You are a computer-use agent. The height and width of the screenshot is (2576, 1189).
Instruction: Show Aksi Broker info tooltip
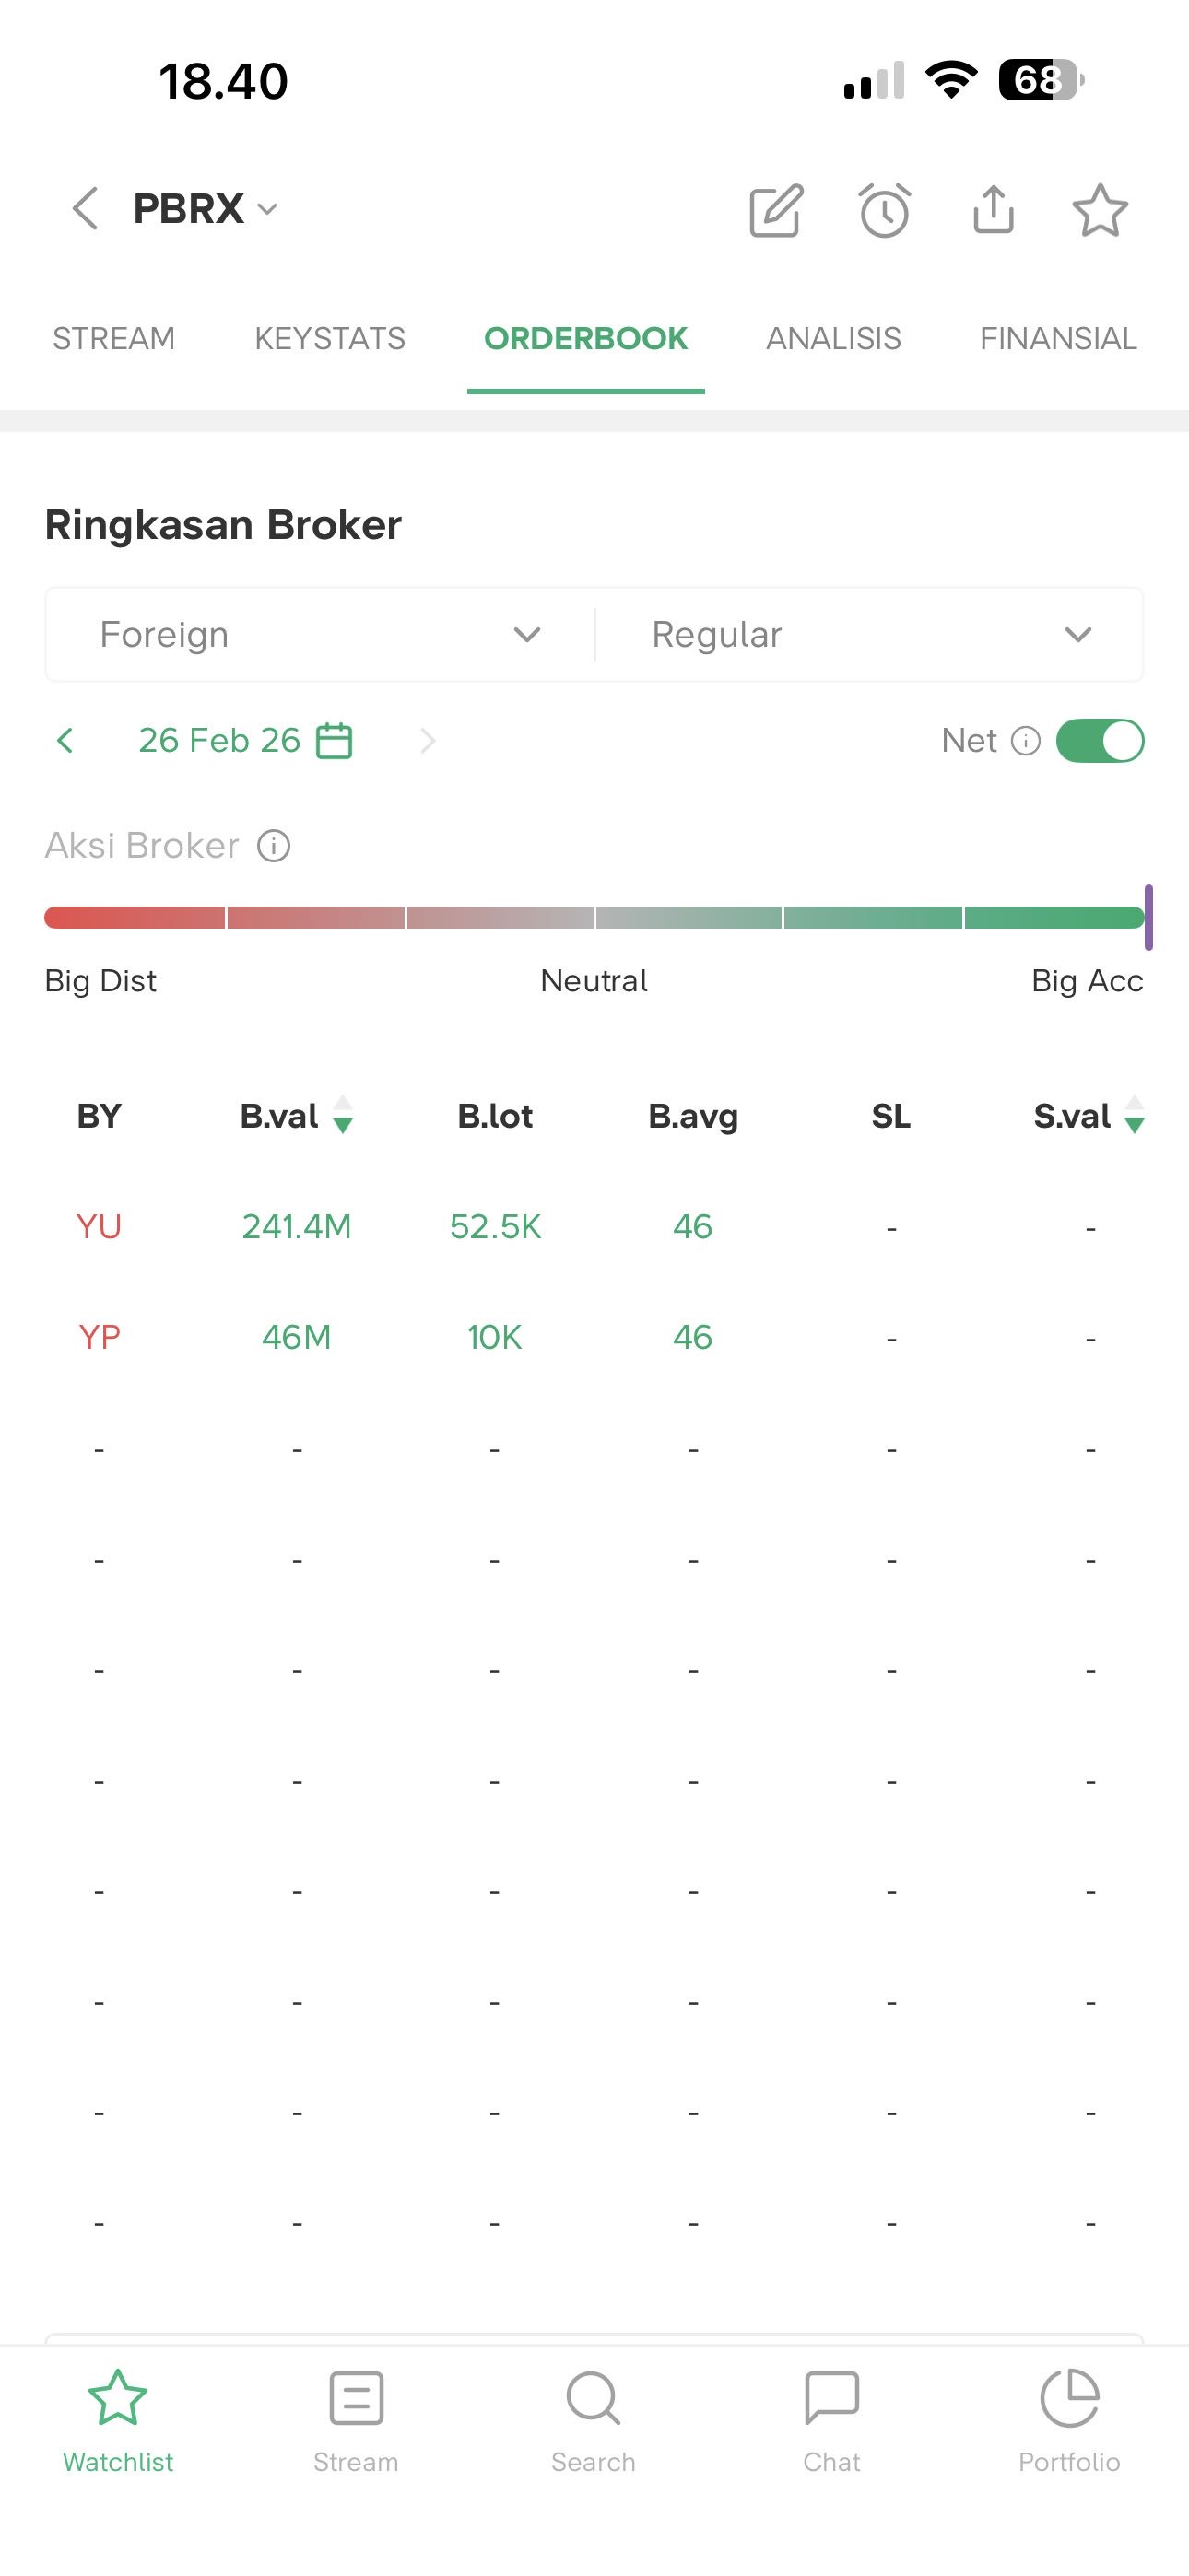coord(275,846)
